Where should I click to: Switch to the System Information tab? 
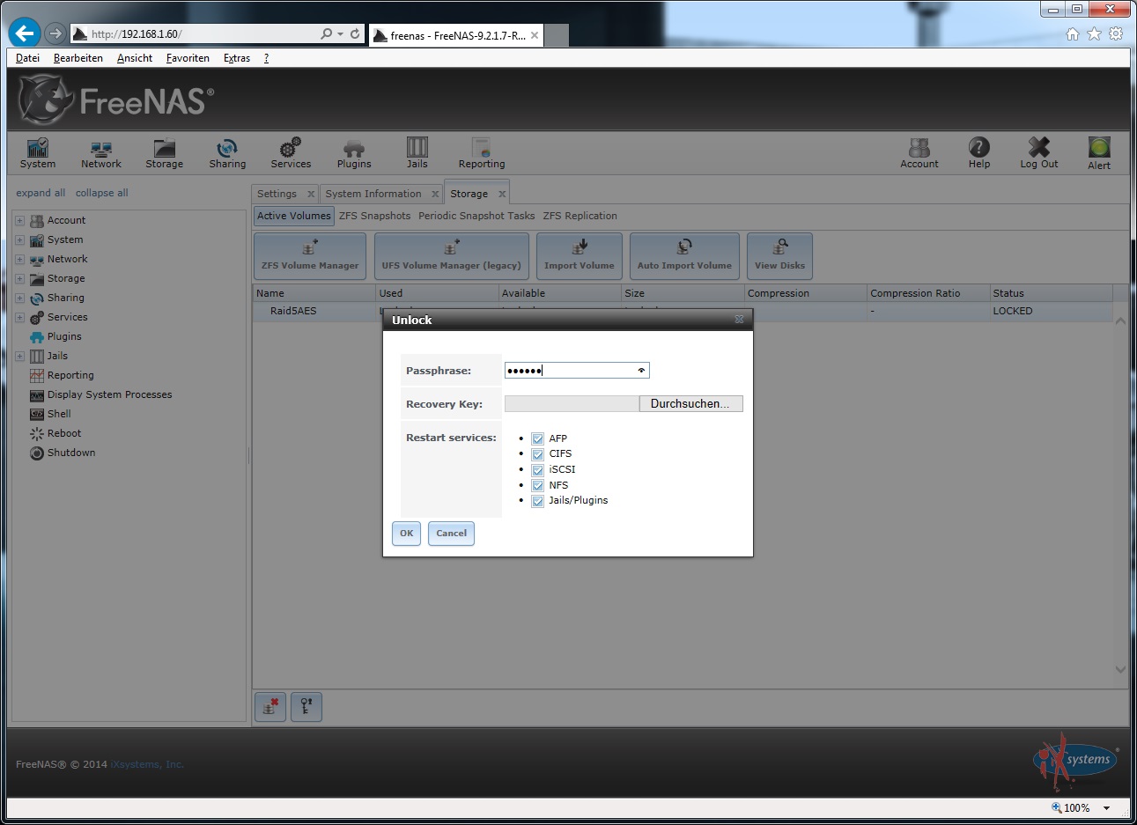[x=373, y=194]
